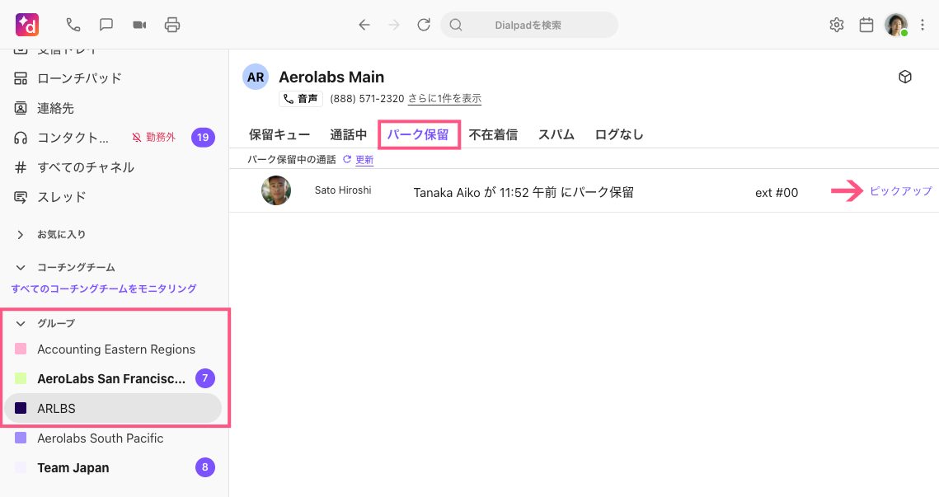Click the 勤務外 off-duty status
Image resolution: width=939 pixels, height=497 pixels.
click(154, 137)
